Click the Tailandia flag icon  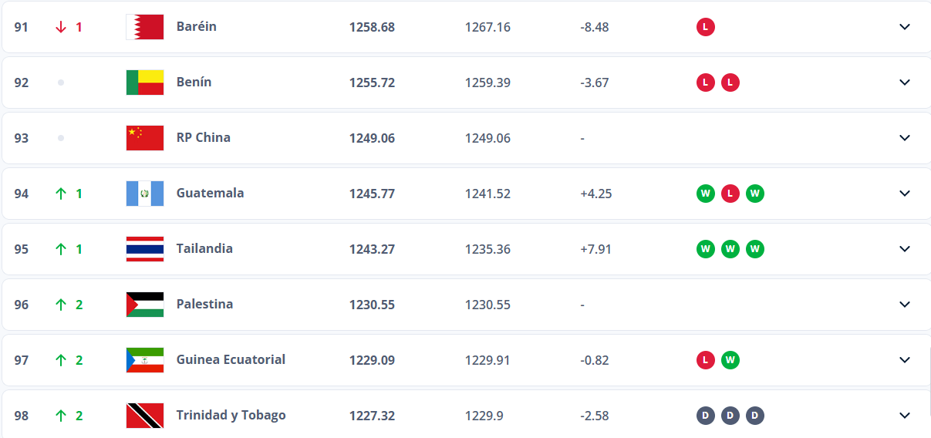pyautogui.click(x=145, y=249)
